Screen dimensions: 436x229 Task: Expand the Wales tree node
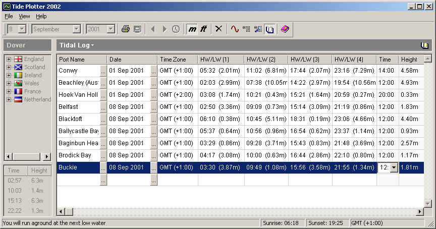point(9,83)
